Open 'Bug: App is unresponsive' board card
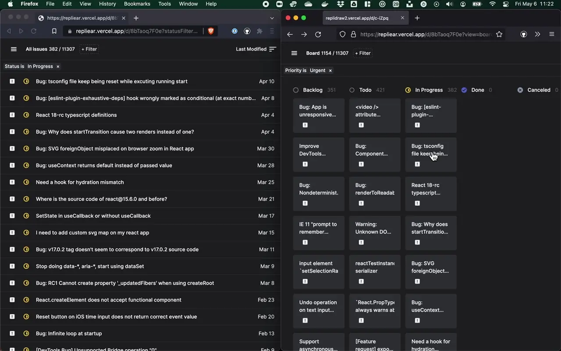 click(x=318, y=111)
